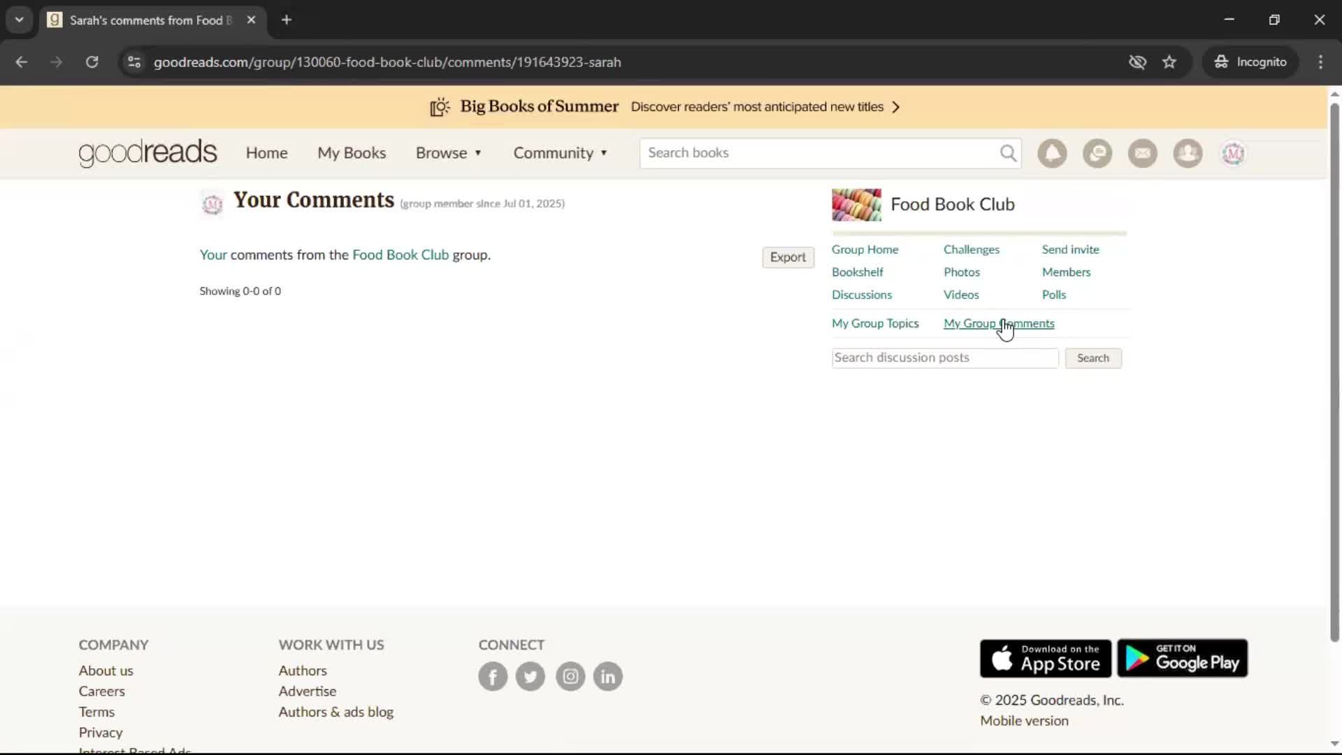Close the Sarah's comments tab
This screenshot has width=1342, height=755.
[251, 20]
